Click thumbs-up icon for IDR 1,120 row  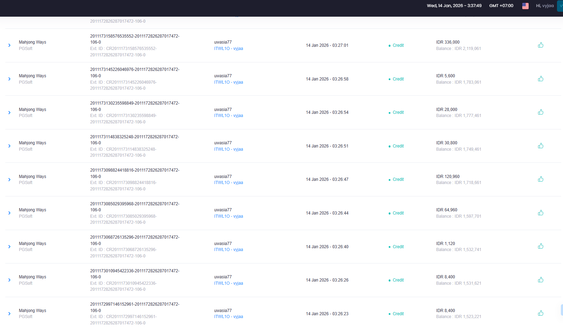[x=541, y=246]
